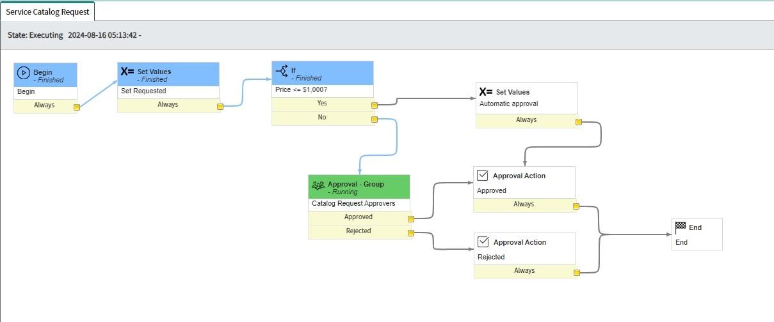Click Approval Group's Rejected connector square
The image size is (774, 322).
(x=410, y=233)
